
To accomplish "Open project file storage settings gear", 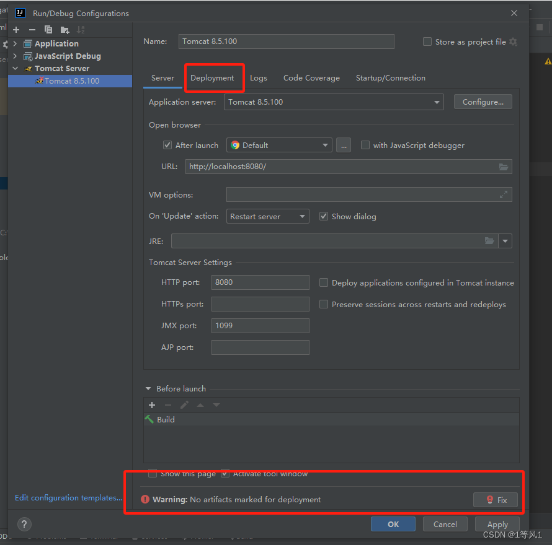I will [514, 42].
